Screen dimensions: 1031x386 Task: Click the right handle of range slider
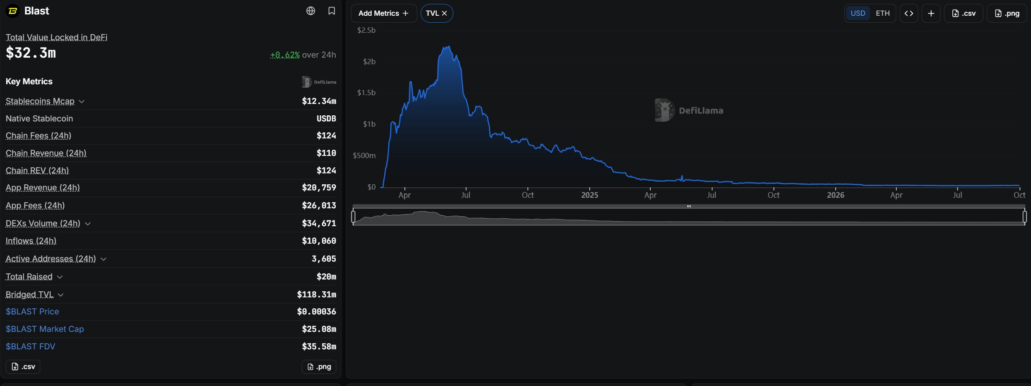click(1024, 216)
